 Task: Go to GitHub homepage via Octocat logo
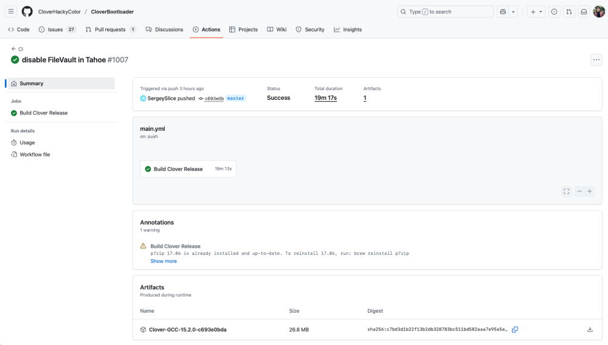(27, 12)
